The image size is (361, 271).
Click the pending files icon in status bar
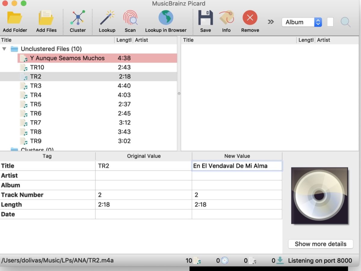[252, 260]
